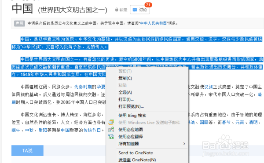
Task: Open the 汉族 link
Action: tap(209, 87)
